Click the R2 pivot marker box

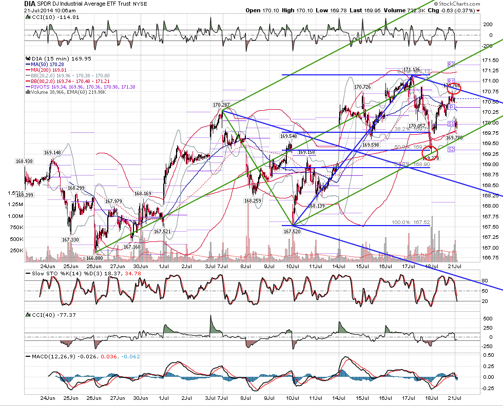[x=451, y=65]
